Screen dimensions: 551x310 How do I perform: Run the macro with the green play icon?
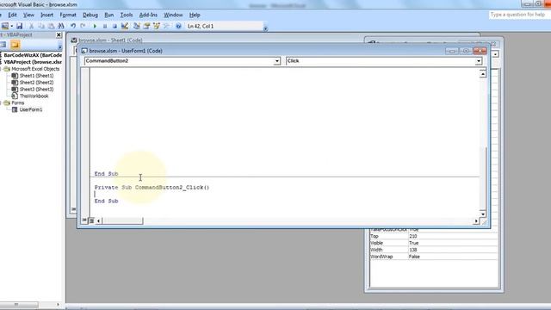[x=95, y=26]
